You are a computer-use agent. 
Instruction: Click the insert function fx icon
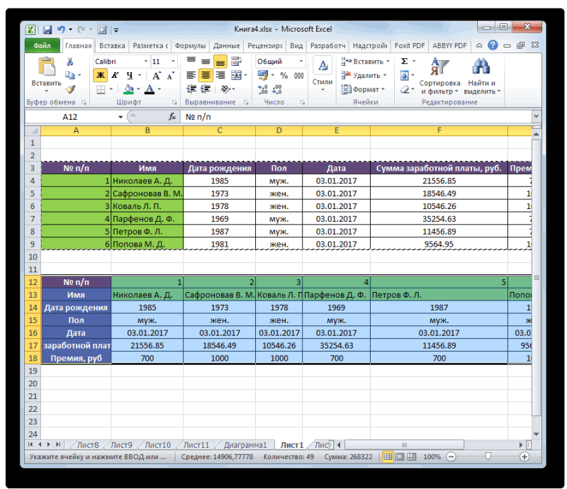(172, 116)
